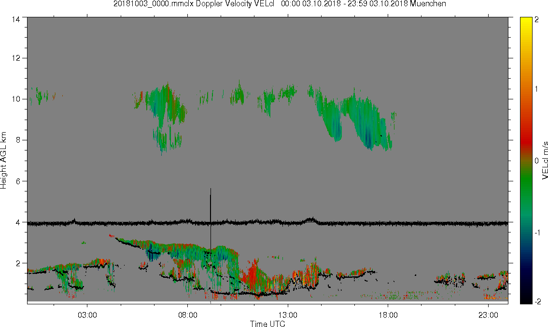Click the height label '4'
Viewport: 548px width, 327px height.
click(x=18, y=222)
